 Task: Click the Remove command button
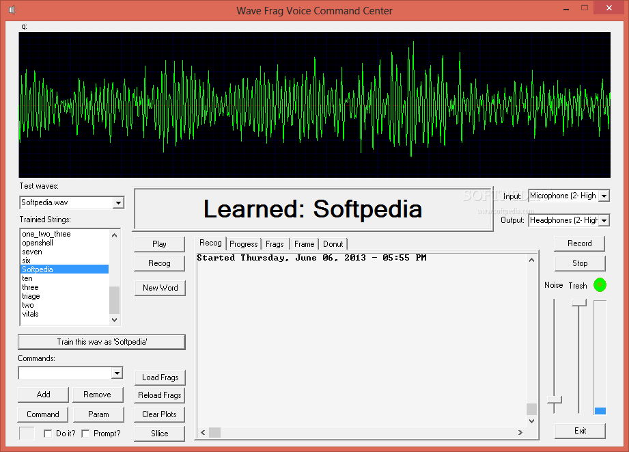[98, 395]
